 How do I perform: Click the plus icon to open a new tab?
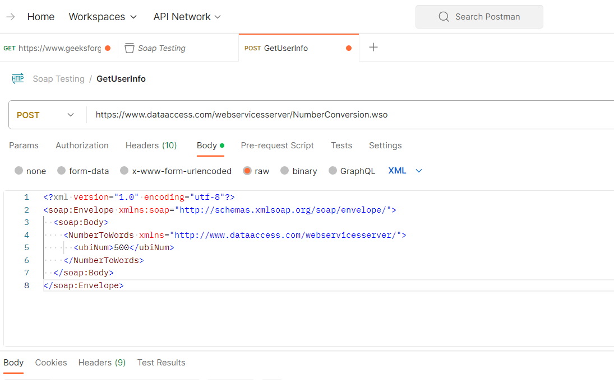(x=373, y=48)
